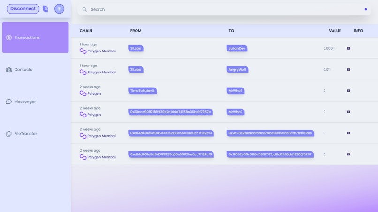Image resolution: width=378 pixels, height=212 pixels.
Task: Click the Messenger chat bubble icon
Action: [9, 102]
